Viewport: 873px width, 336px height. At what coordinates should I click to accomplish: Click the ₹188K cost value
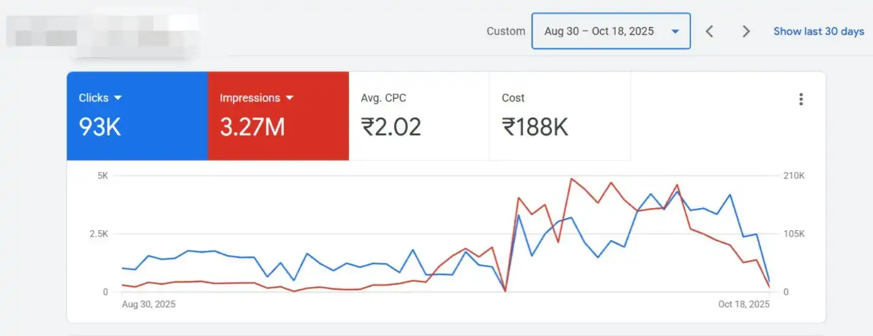(535, 127)
